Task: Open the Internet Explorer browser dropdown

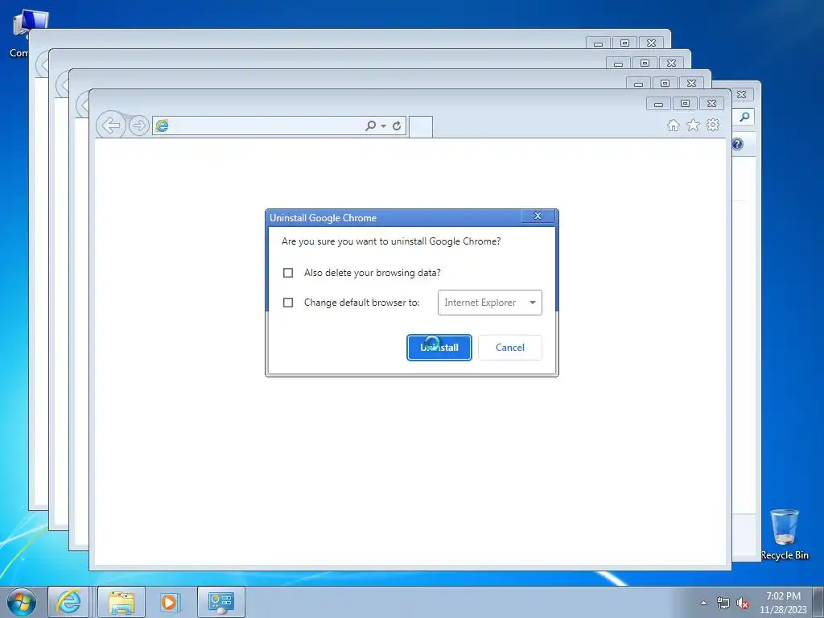Action: pos(490,303)
